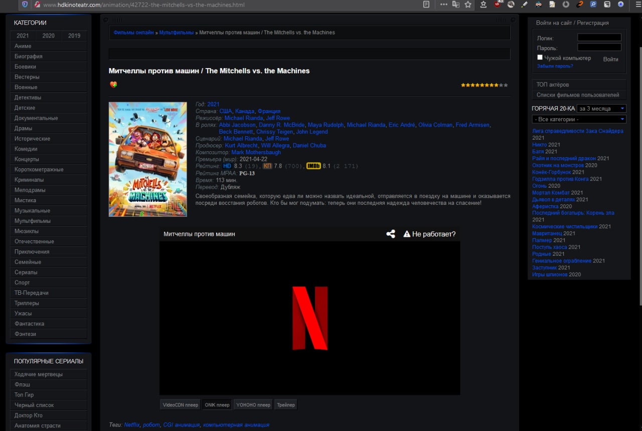
Task: Click the tracking protection shield icon
Action: pyautogui.click(x=25, y=5)
